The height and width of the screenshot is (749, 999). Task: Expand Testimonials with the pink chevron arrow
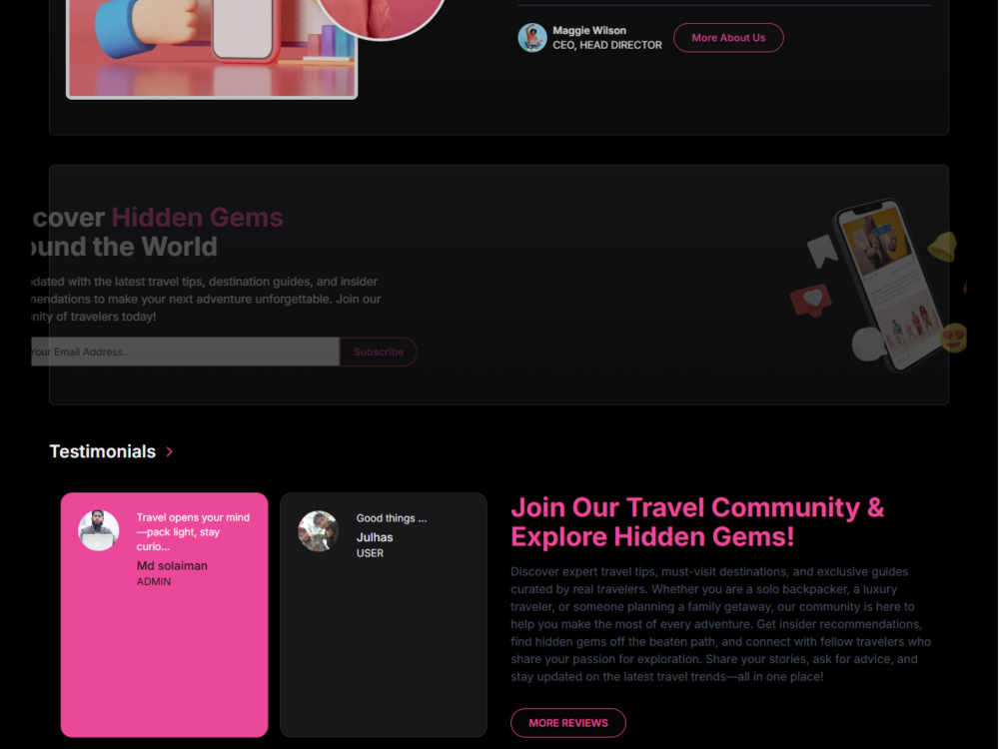pyautogui.click(x=170, y=451)
